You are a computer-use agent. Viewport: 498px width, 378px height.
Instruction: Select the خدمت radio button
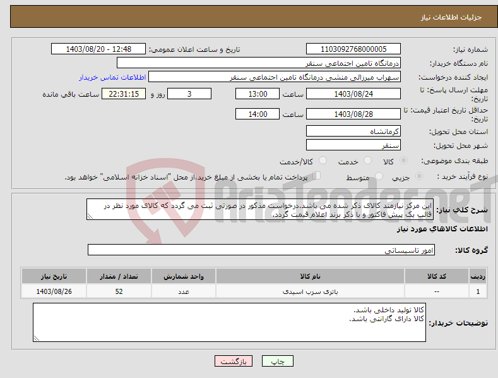point(367,161)
